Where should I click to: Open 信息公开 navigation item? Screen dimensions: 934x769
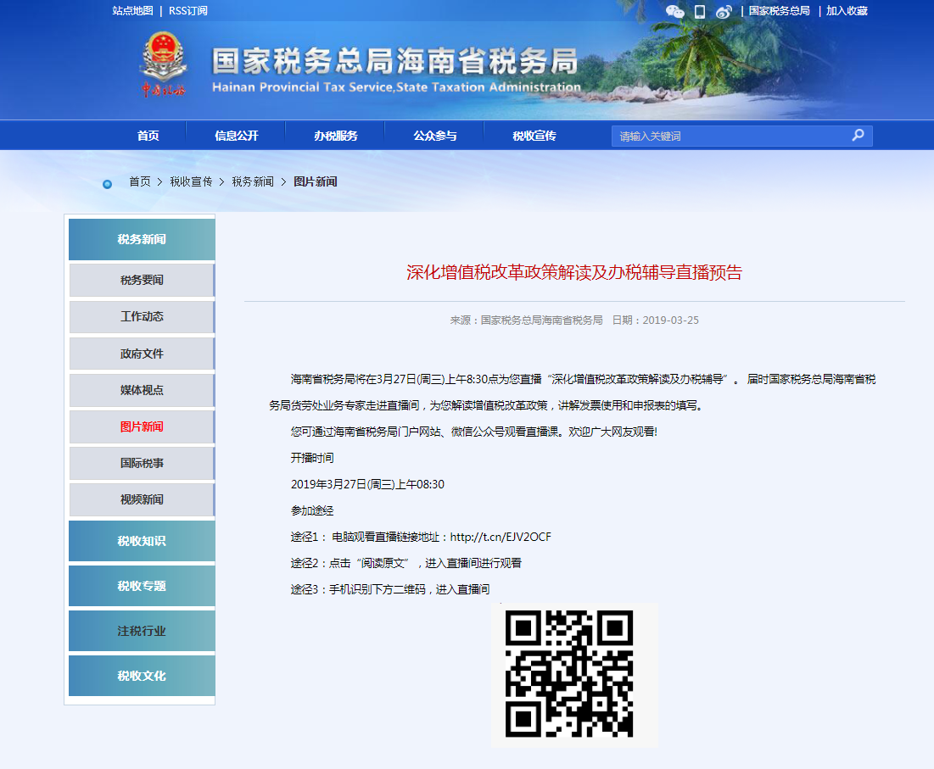pyautogui.click(x=237, y=136)
